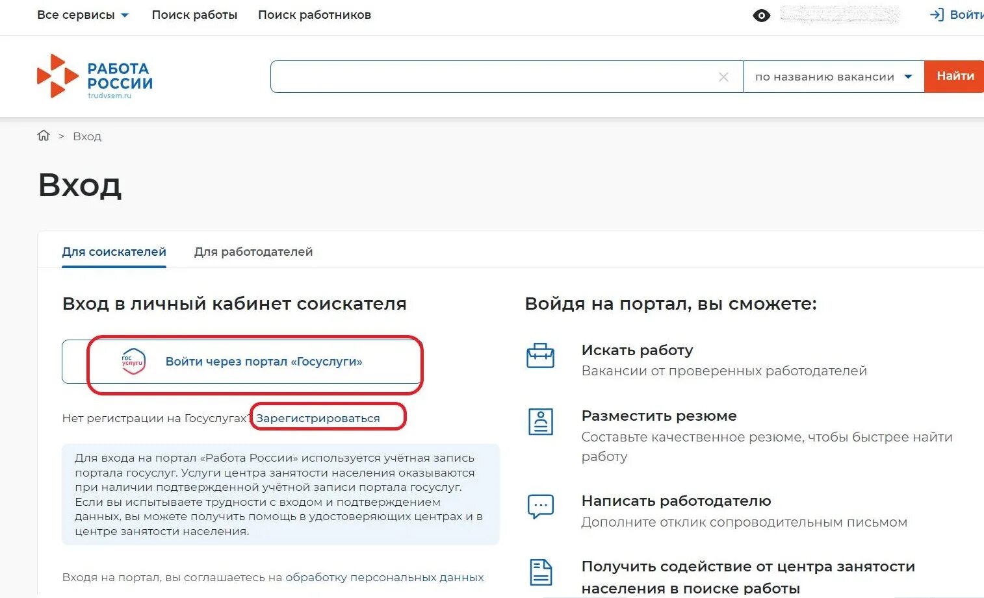Click Вакансии от проверенных работодателей text
The image size is (984, 598).
(x=724, y=371)
